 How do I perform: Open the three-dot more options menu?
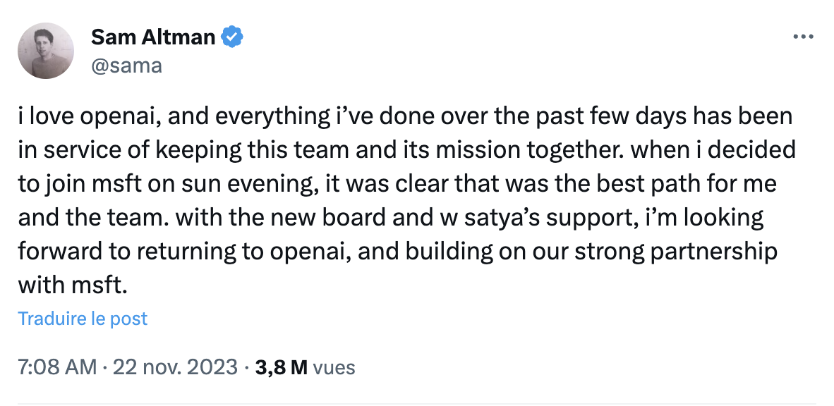pos(803,37)
